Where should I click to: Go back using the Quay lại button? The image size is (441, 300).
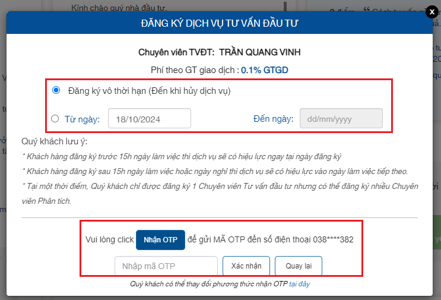click(x=299, y=266)
